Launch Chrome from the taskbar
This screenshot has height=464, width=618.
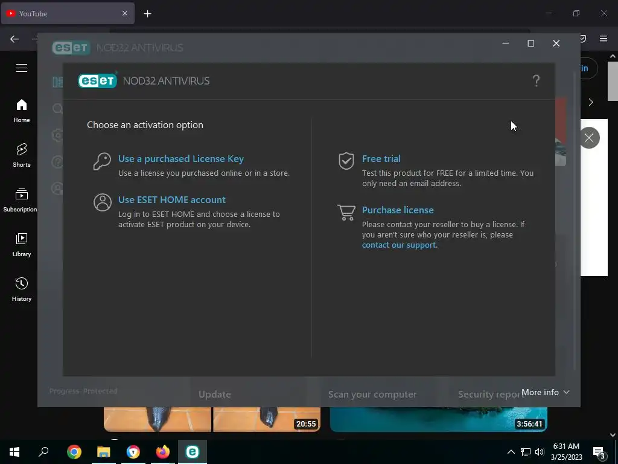pos(74,452)
